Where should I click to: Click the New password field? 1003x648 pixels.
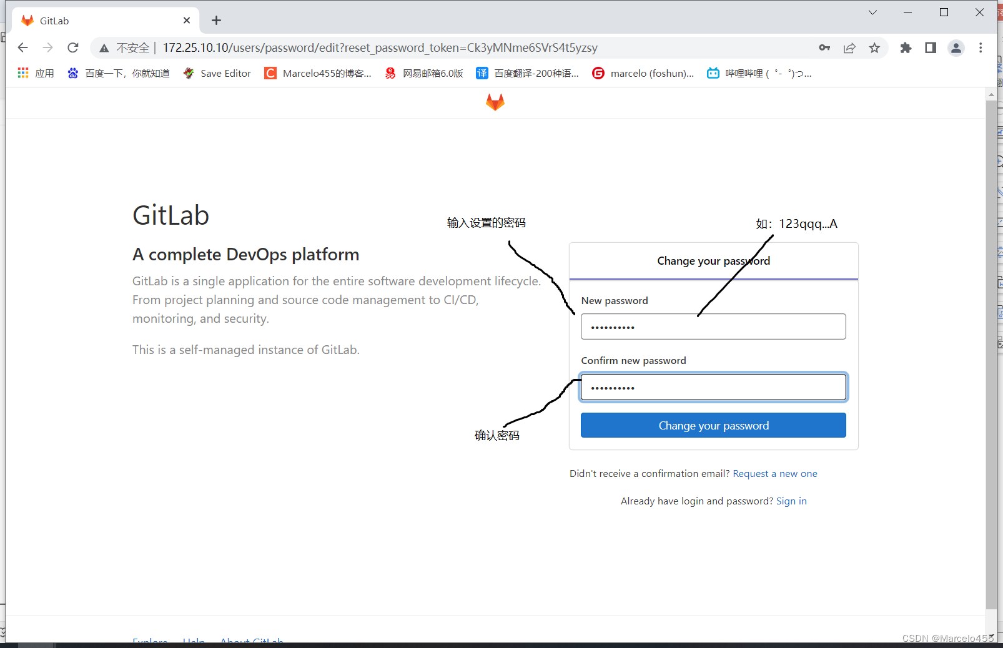coord(713,326)
